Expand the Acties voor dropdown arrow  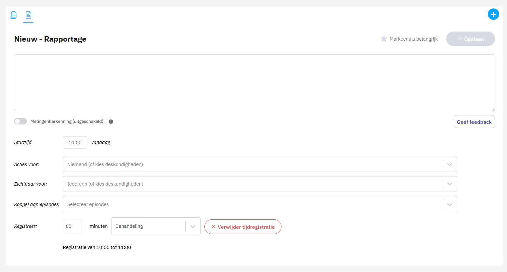[x=449, y=164]
